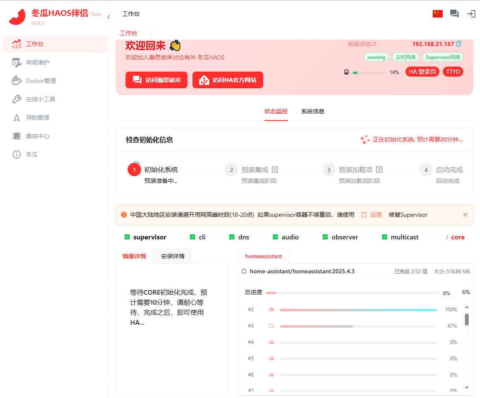Select the 镜像详情 tab

tap(134, 256)
